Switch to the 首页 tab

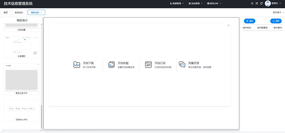click(x=6, y=12)
